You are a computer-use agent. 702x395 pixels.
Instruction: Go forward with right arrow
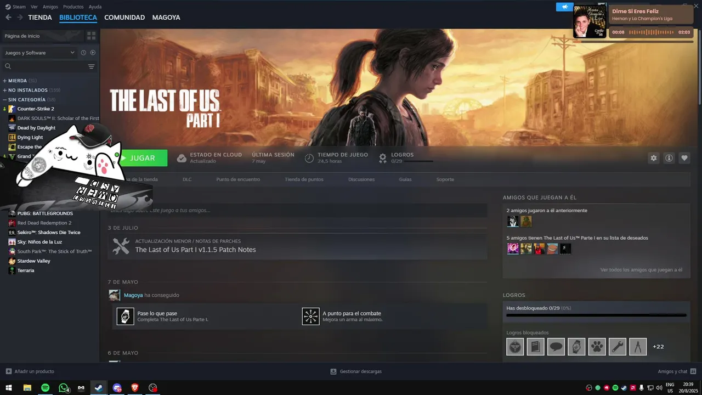[20, 17]
